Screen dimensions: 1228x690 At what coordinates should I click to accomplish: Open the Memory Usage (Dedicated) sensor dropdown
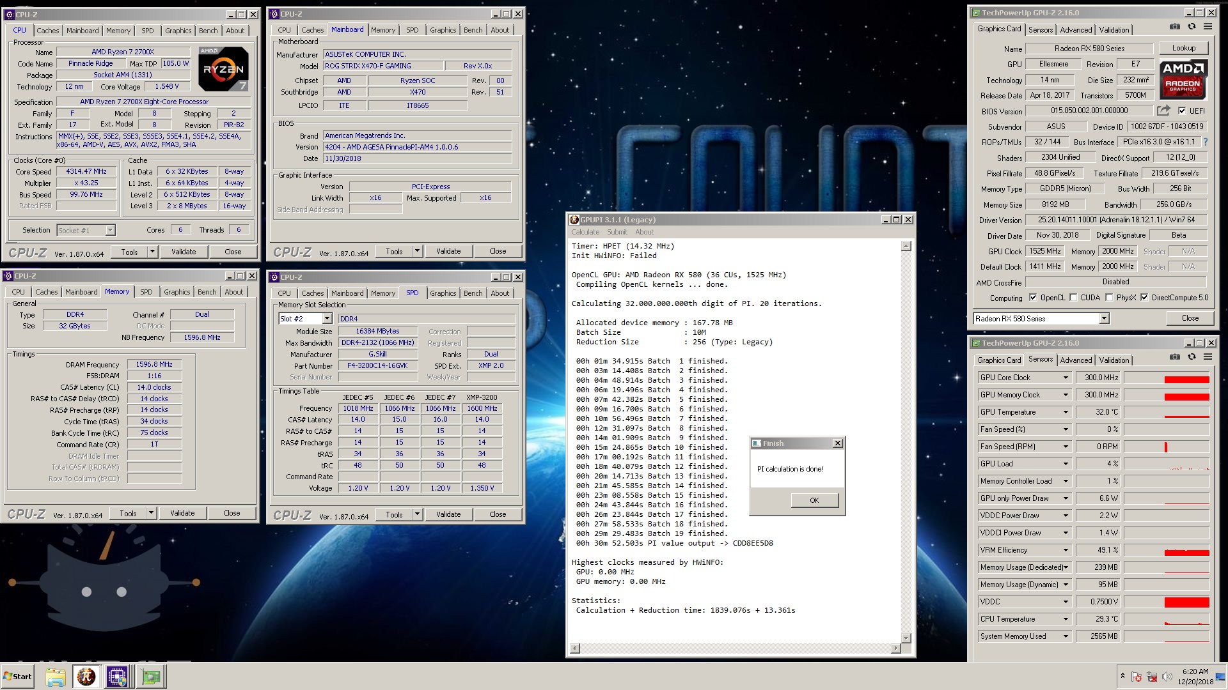[x=1066, y=567]
